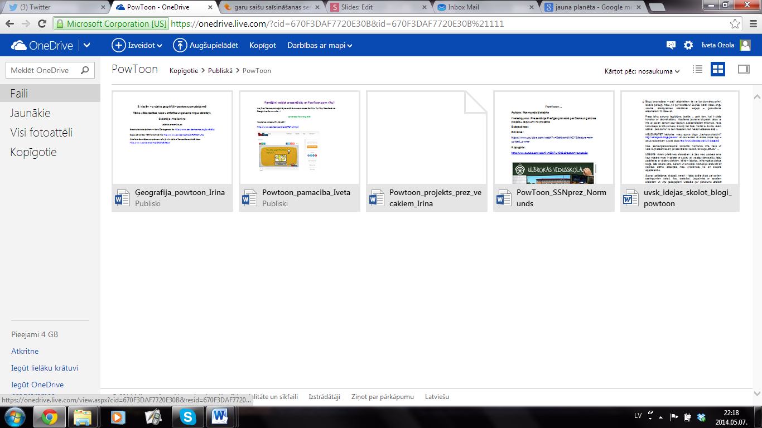Click the Word icon beside uvsk_idejas_skolot_blogi_powtoon
This screenshot has height=428, width=762.
pos(630,198)
